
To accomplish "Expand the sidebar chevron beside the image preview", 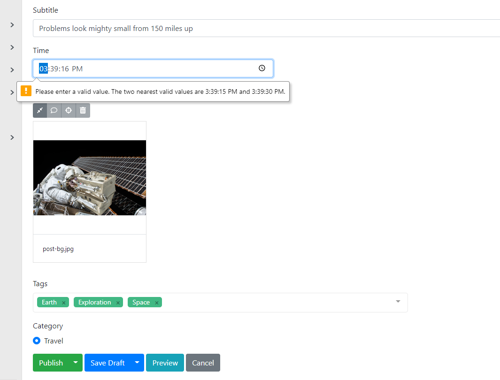I will pos(12,137).
